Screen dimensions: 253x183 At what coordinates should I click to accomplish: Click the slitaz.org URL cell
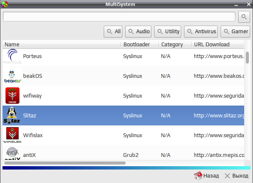pos(219,116)
